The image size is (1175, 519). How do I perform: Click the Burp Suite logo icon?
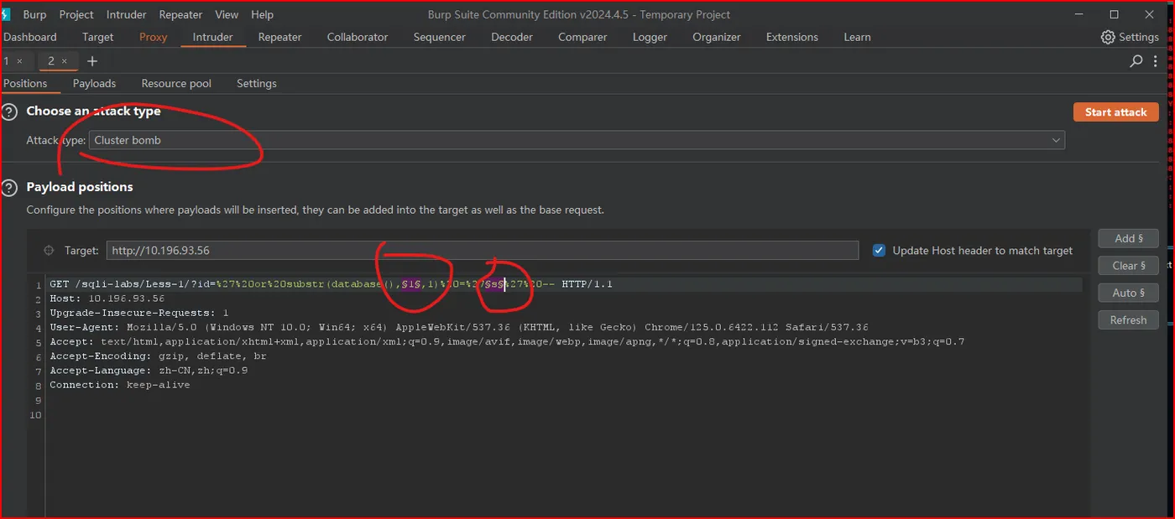click(x=6, y=14)
